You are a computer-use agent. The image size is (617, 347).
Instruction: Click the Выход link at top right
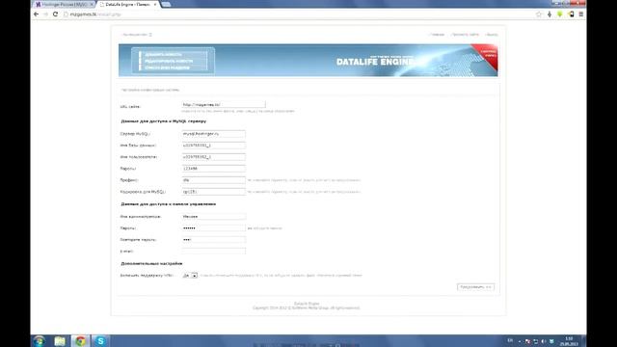pos(492,35)
